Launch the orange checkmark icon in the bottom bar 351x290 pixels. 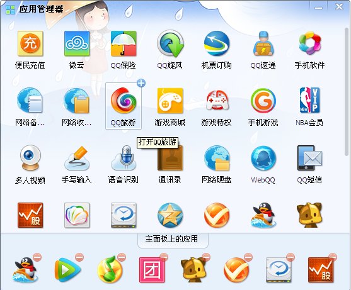coord(236,270)
